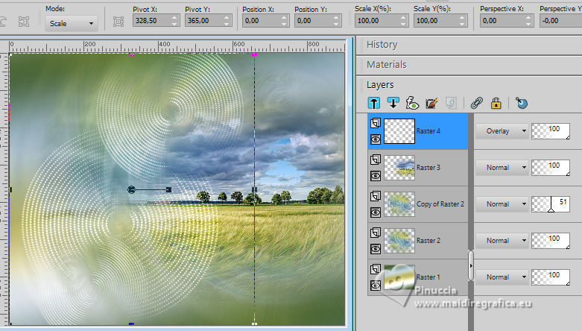Viewport: 582px width, 331px height.
Task: Click the layer-type icon for Raster 3
Action: point(376,160)
